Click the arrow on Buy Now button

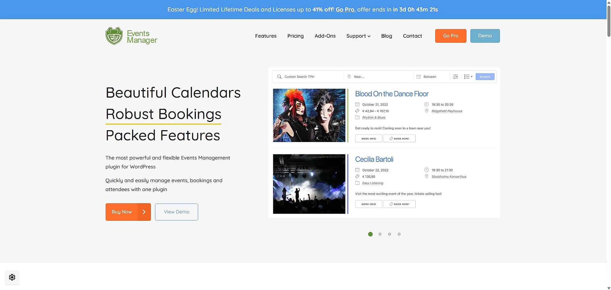[x=144, y=212]
